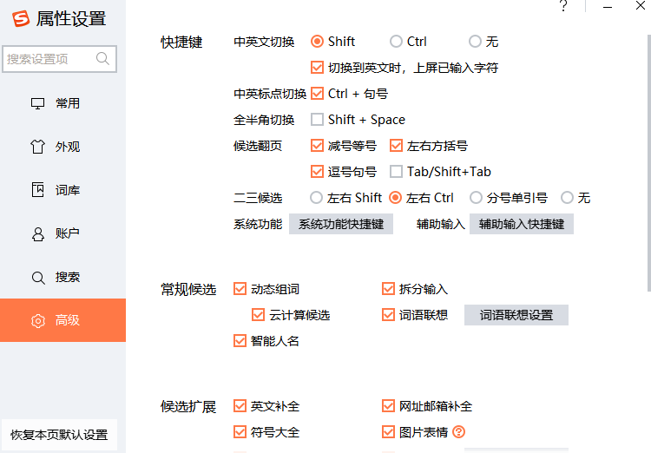Click the search magnifier icon

click(103, 59)
